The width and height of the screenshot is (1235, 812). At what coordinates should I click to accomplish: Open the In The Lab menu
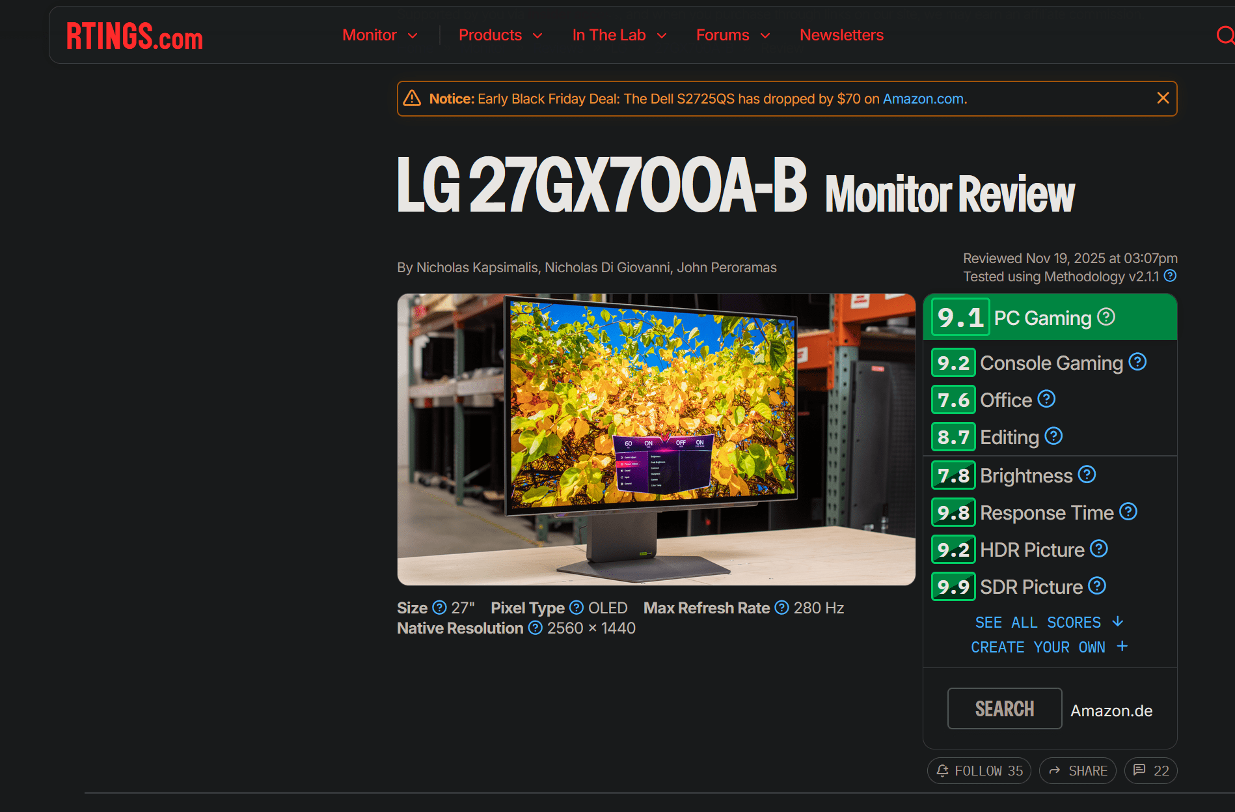tap(609, 35)
